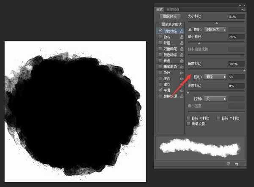Open the 钢笔压力 size control dropdown

point(215,30)
